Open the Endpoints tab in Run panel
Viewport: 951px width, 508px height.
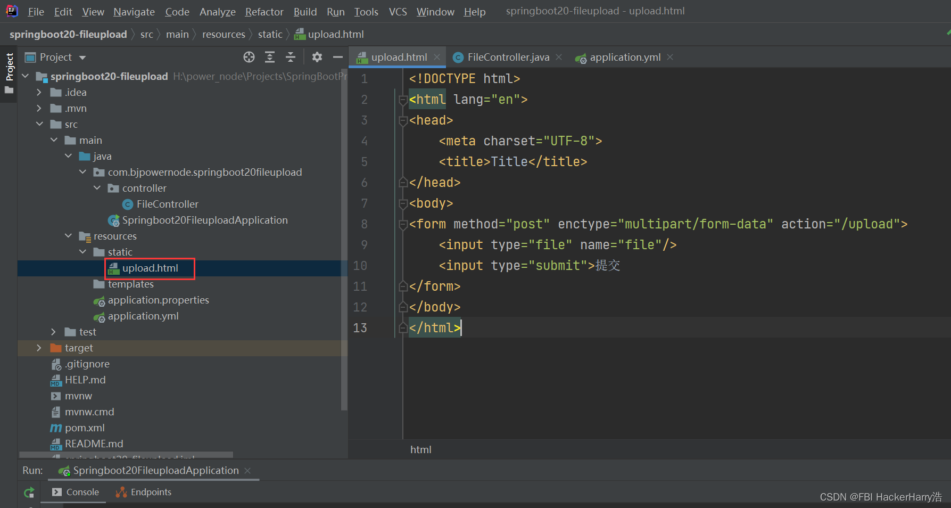coord(144,492)
